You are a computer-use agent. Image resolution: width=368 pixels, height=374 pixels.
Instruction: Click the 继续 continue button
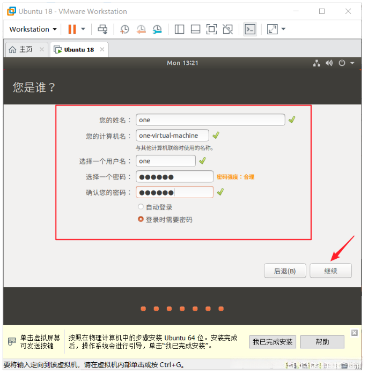point(330,271)
